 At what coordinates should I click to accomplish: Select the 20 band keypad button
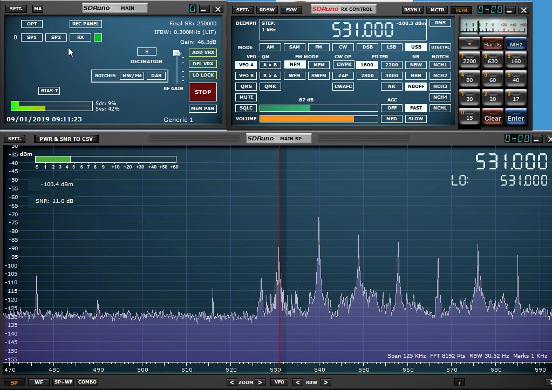(x=493, y=97)
